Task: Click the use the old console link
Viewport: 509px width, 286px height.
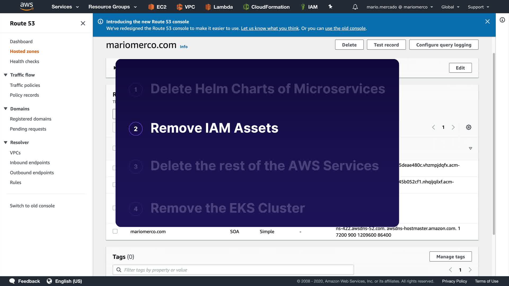Action: [x=345, y=28]
